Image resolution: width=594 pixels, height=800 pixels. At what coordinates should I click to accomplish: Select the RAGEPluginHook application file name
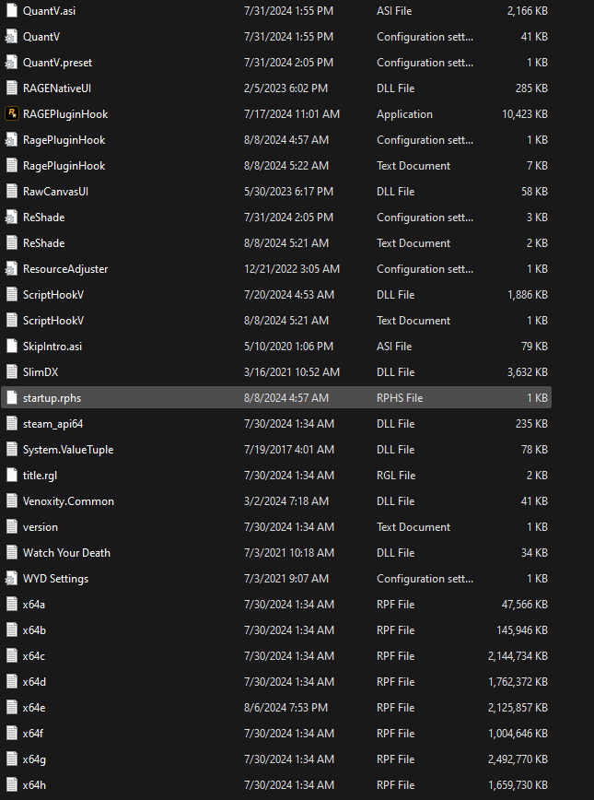(65, 114)
